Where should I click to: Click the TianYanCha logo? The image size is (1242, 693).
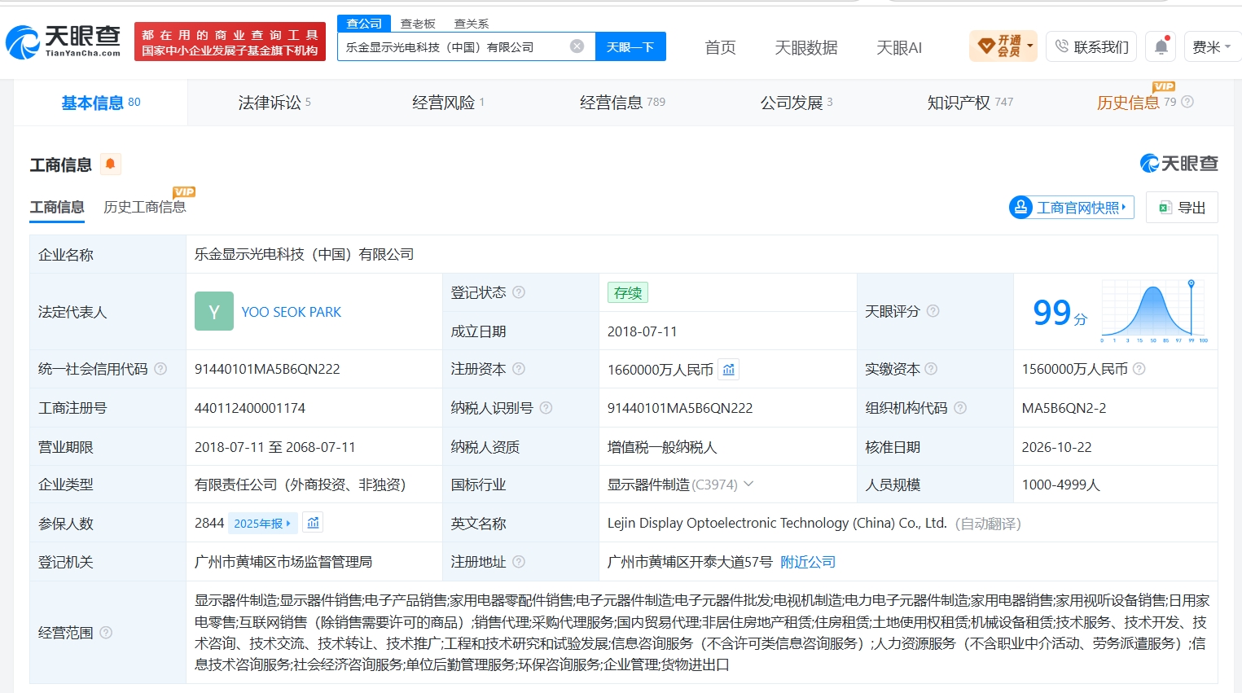(x=64, y=42)
